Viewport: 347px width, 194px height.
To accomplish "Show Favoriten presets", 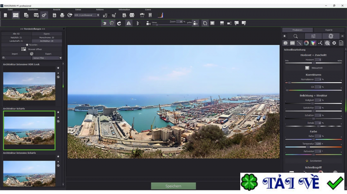I will click(32, 45).
